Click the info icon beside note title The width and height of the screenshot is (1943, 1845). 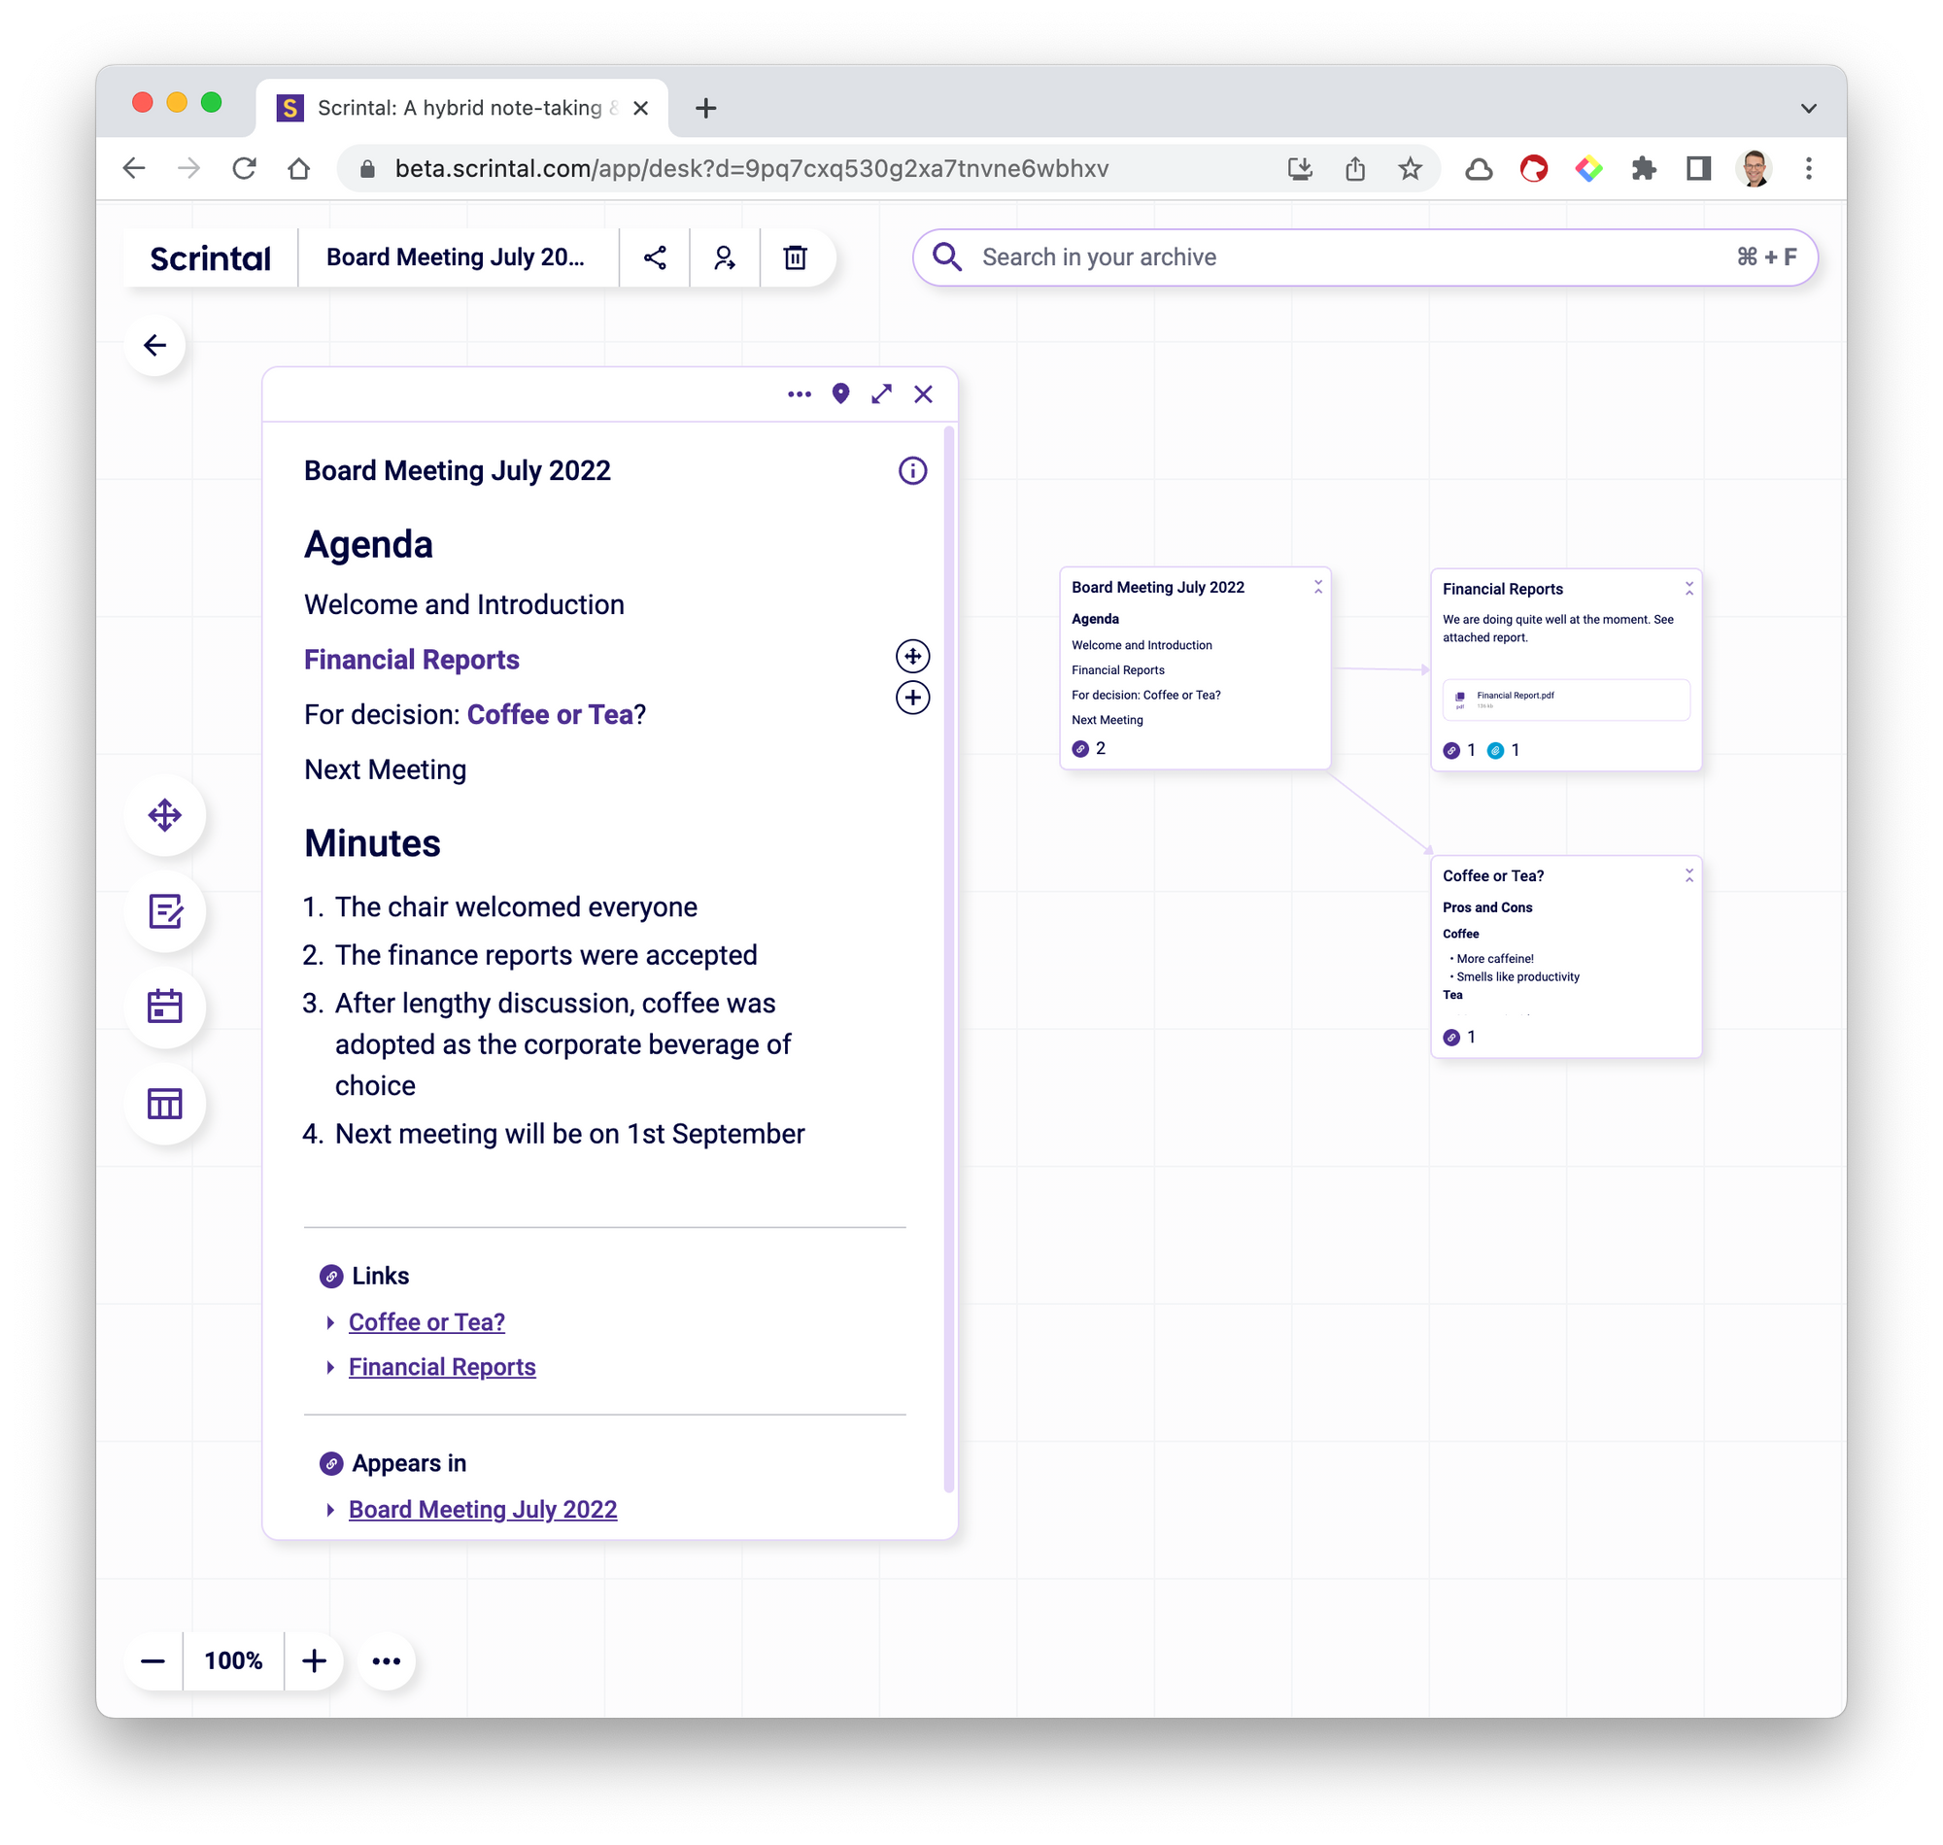[912, 471]
